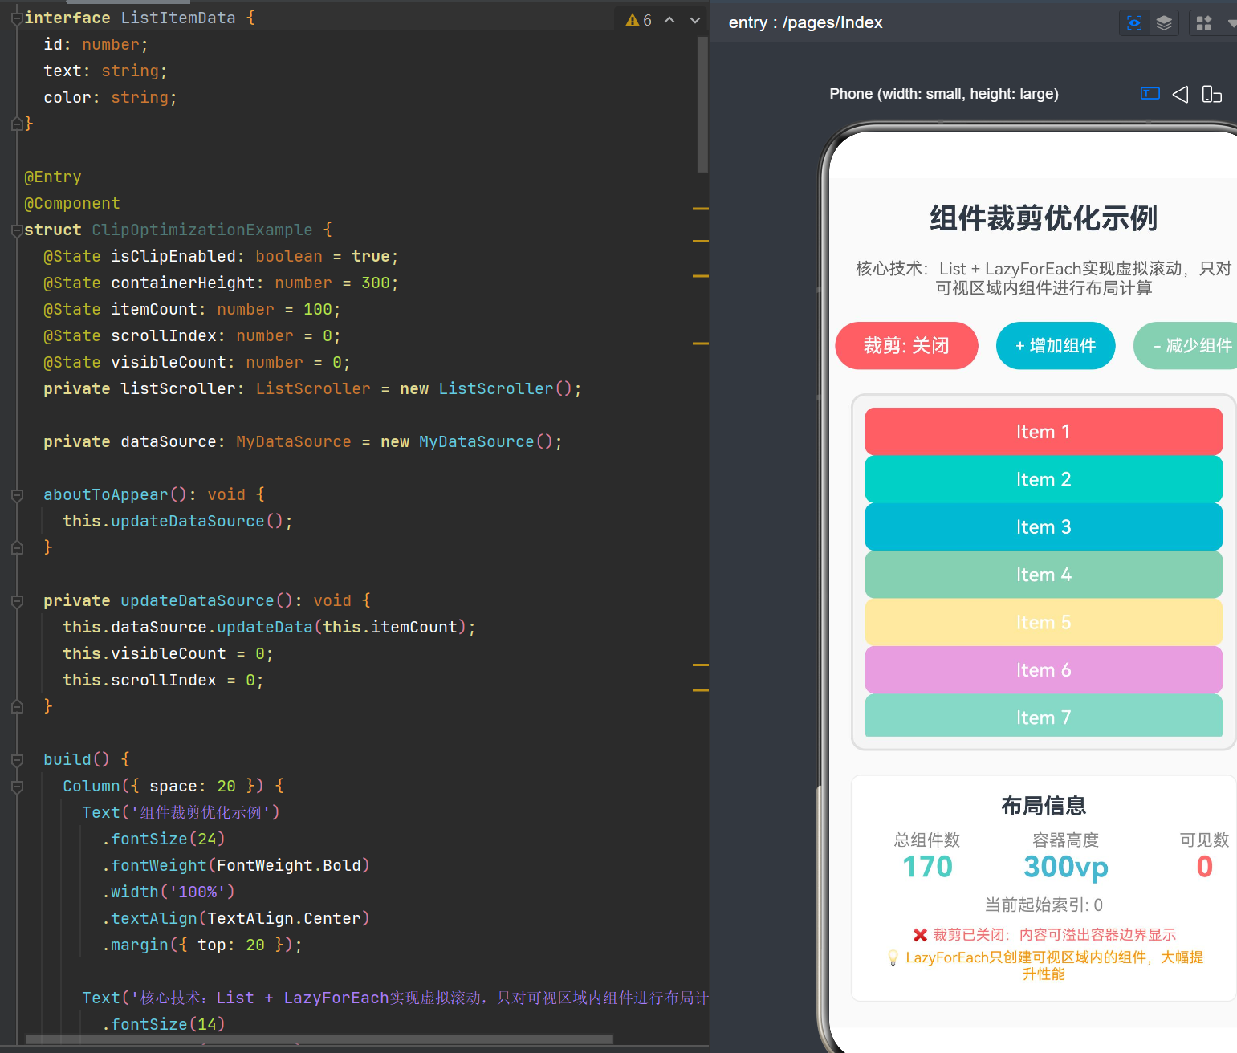Viewport: 1237px width, 1053px height.
Task: Collapse the updateDataSource method fold marker
Action: coord(17,601)
